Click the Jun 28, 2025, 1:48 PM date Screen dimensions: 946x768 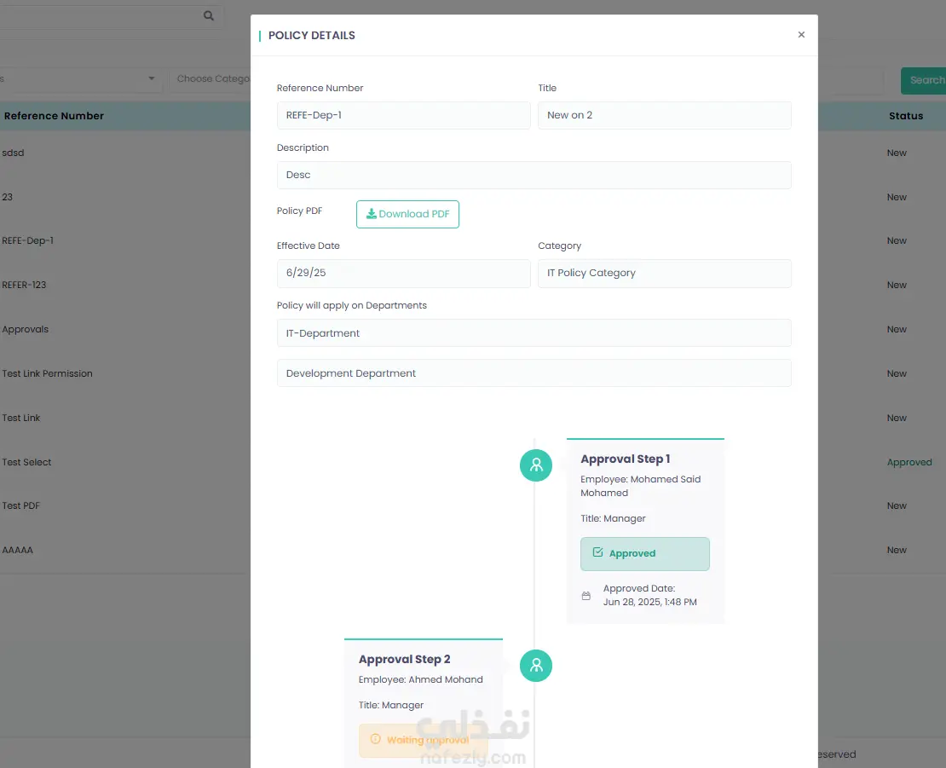point(649,602)
